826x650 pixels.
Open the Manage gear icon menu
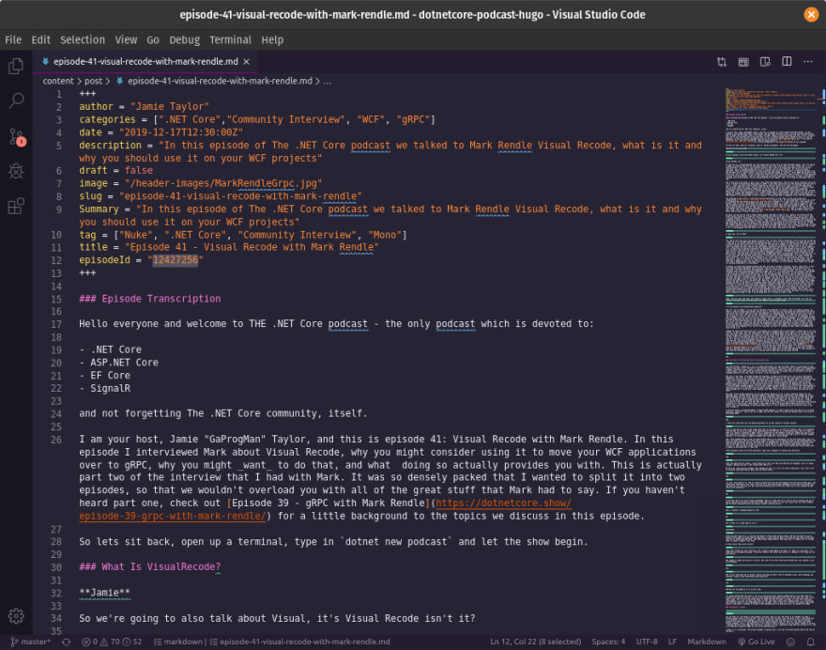click(16, 616)
